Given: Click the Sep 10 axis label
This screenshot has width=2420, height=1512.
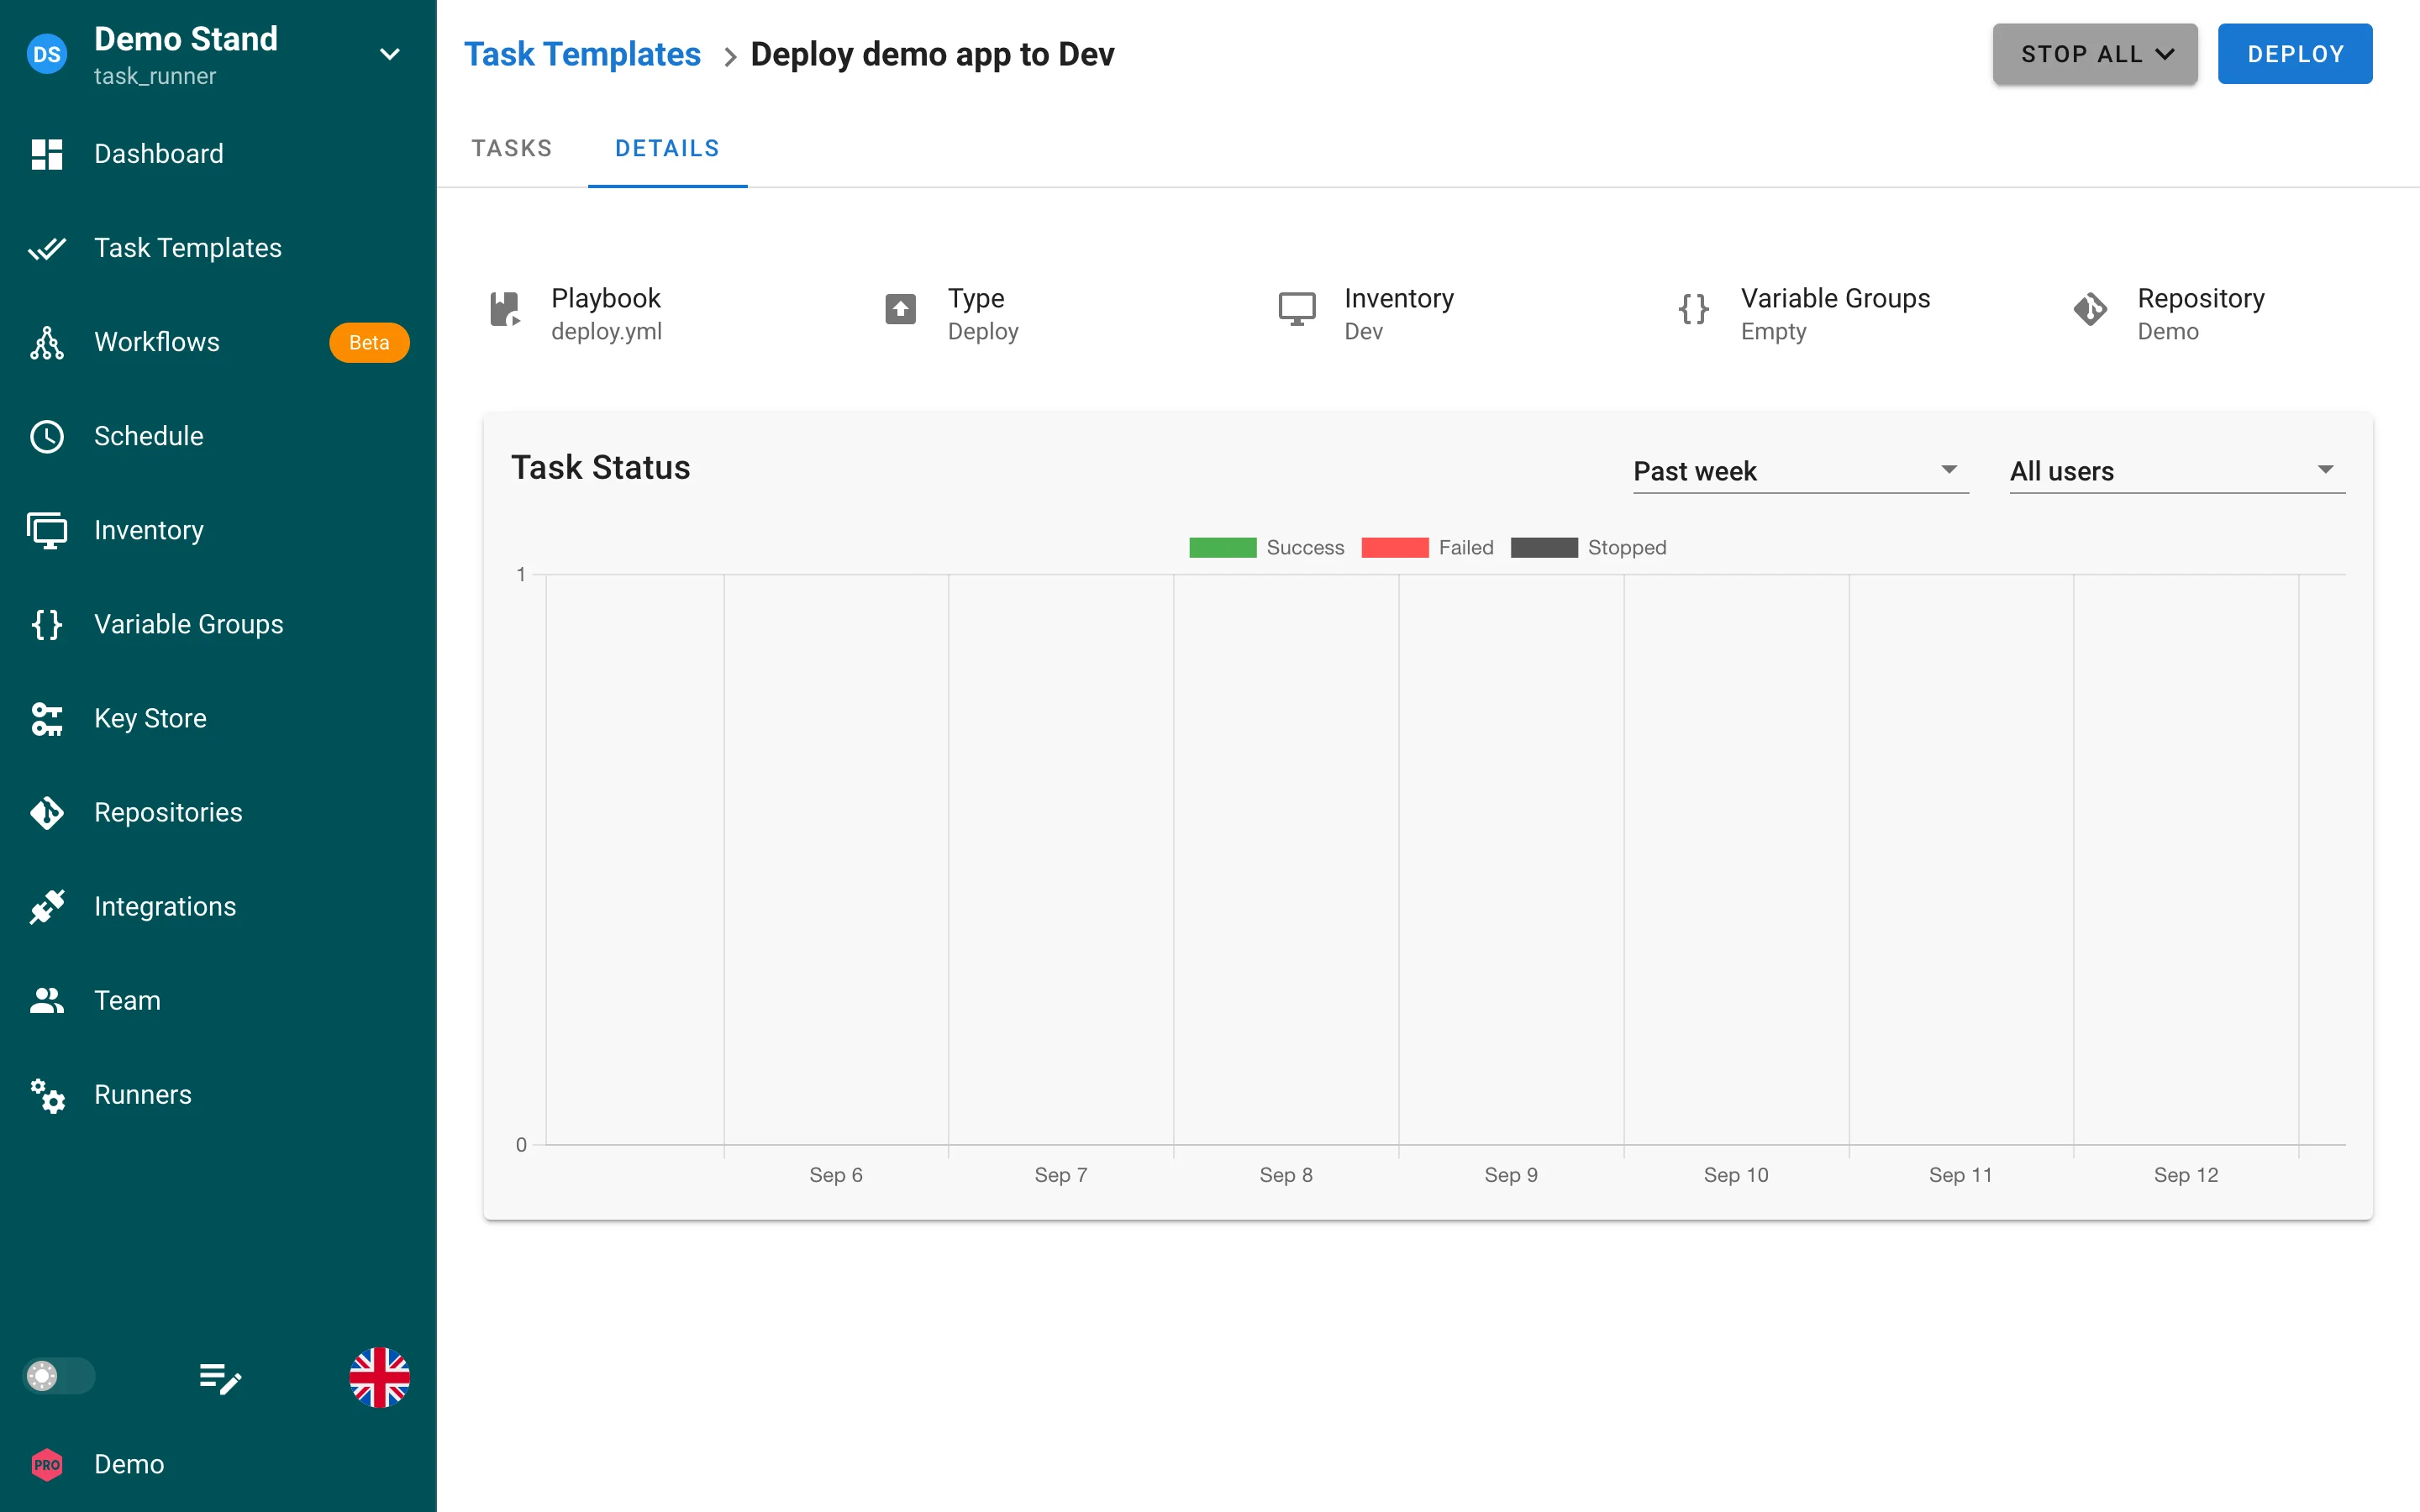Looking at the screenshot, I should pyautogui.click(x=1735, y=1175).
